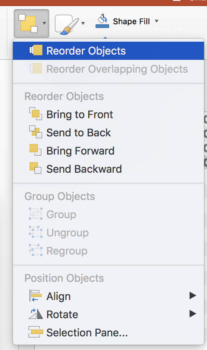Screen dimensions: 207x350
Task: Click the Arrange toolbar button icon
Action: click(x=28, y=23)
